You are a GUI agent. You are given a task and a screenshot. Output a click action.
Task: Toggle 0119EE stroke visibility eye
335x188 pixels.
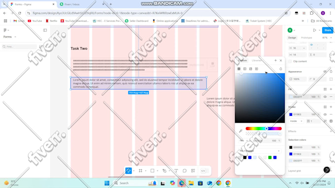tap(325, 114)
